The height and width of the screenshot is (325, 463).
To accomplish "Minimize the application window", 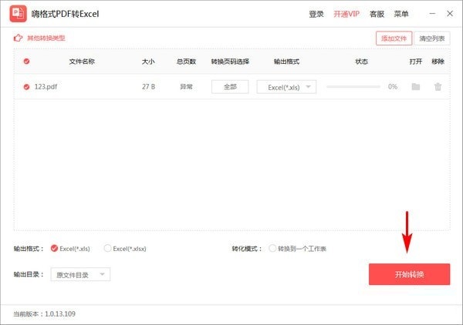I will 432,14.
